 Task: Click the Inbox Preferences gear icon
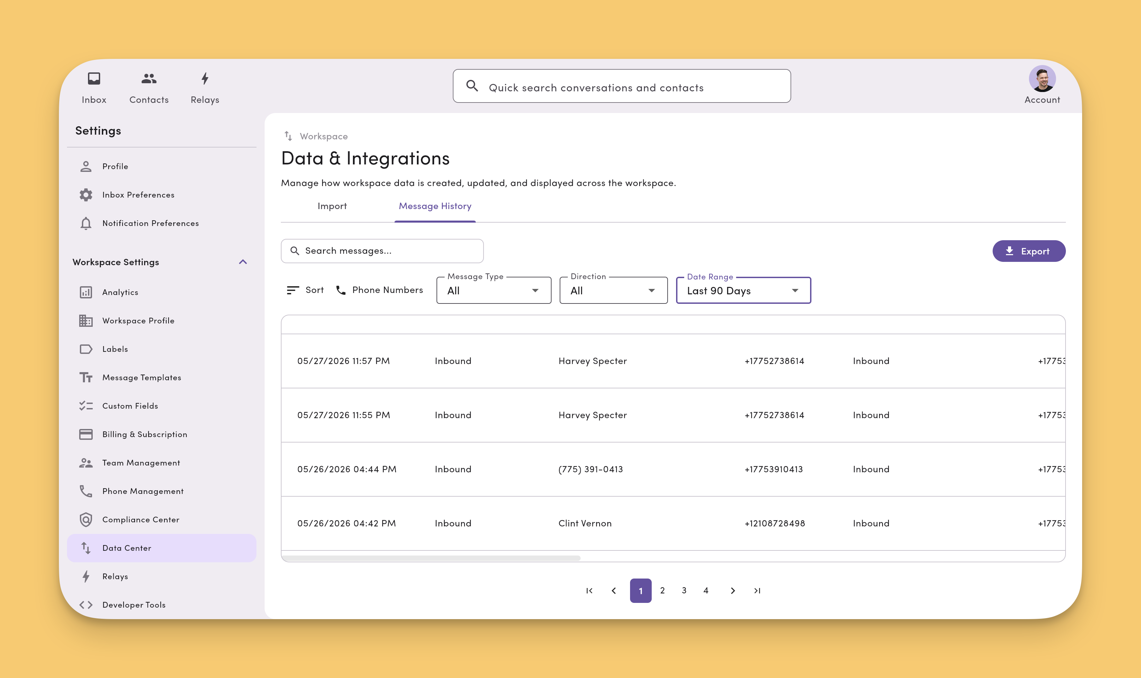pos(86,195)
